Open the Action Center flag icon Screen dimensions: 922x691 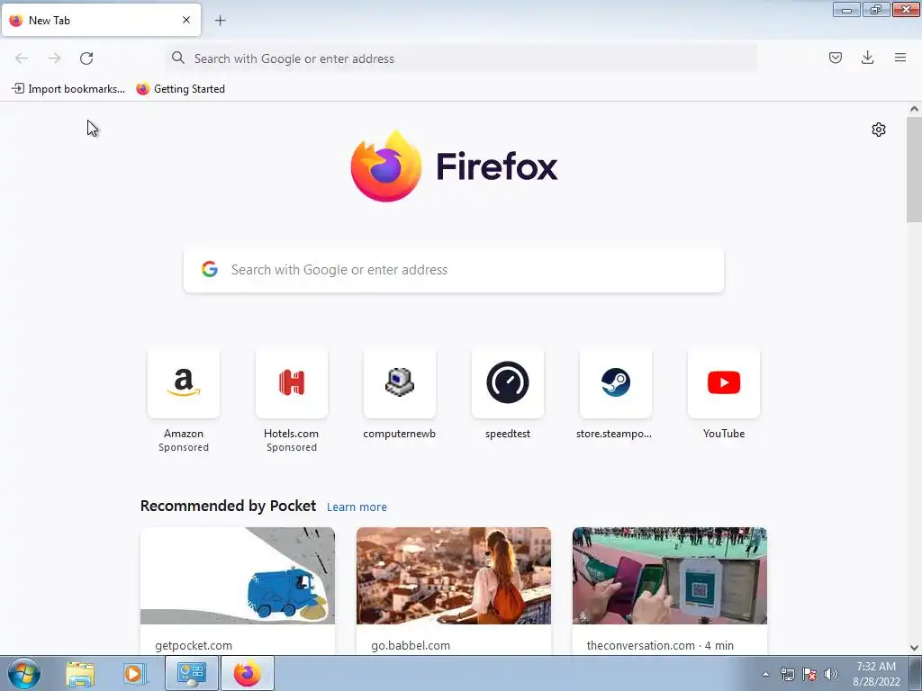coord(809,674)
